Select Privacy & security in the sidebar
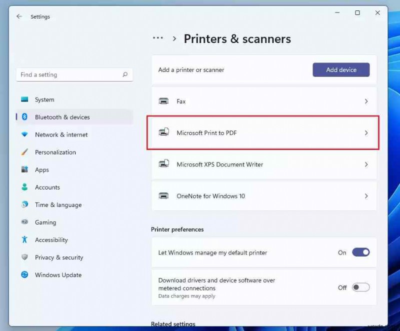 (25, 257)
